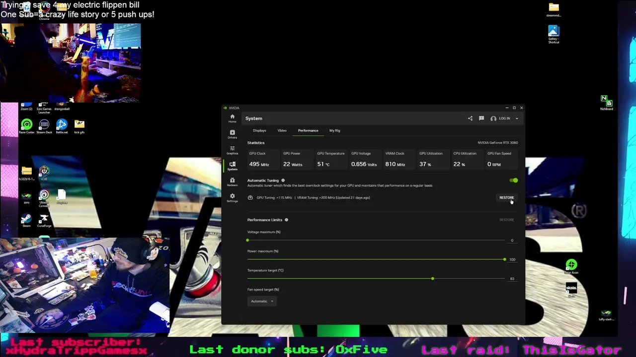Adjust the Voltage maximum slider handle
636x357 pixels.
[x=247, y=240]
